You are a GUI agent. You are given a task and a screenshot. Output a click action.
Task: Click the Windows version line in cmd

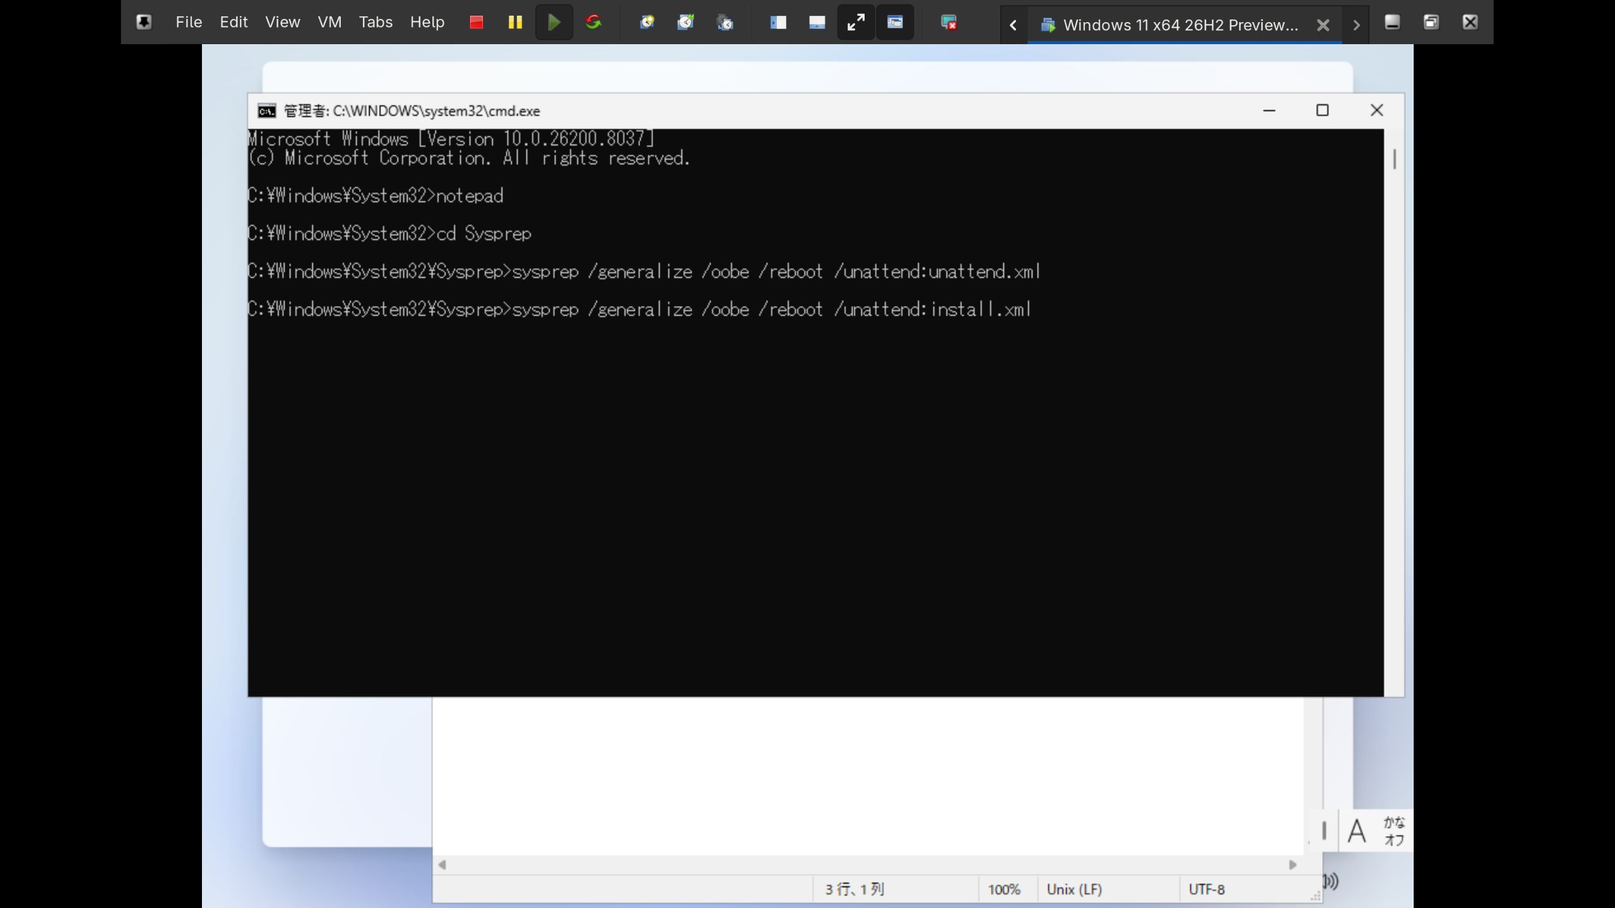[x=452, y=139]
